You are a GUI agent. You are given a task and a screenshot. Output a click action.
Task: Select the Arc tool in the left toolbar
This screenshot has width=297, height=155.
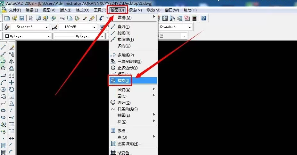click(3, 82)
